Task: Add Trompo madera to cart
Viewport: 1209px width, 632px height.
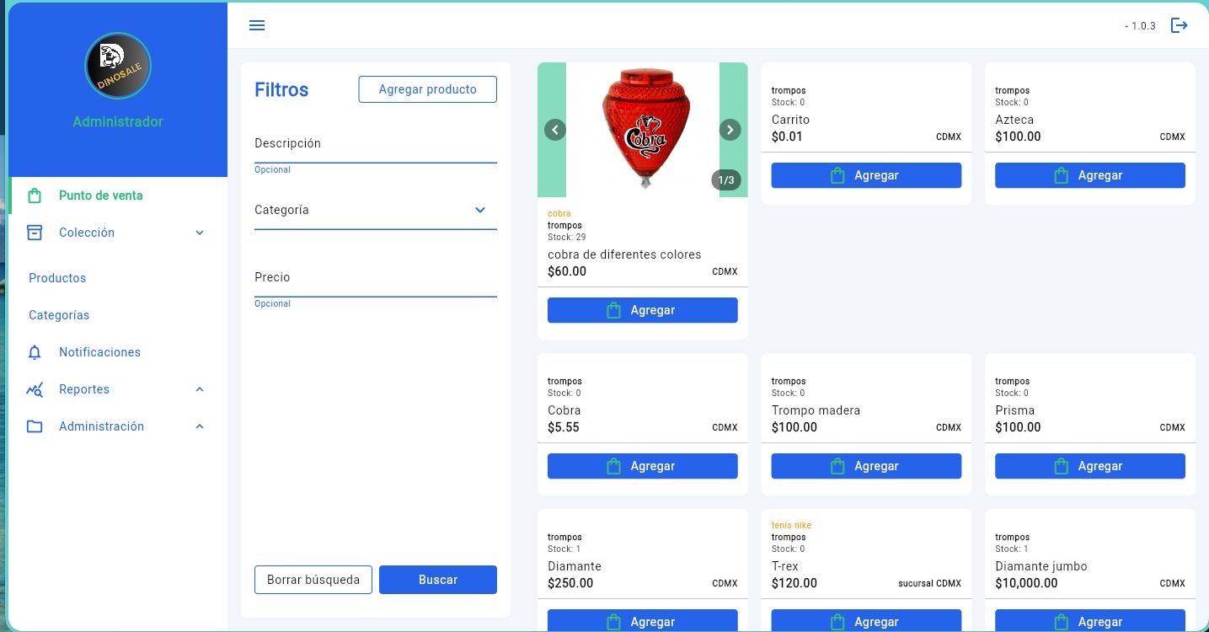Action: click(x=866, y=466)
